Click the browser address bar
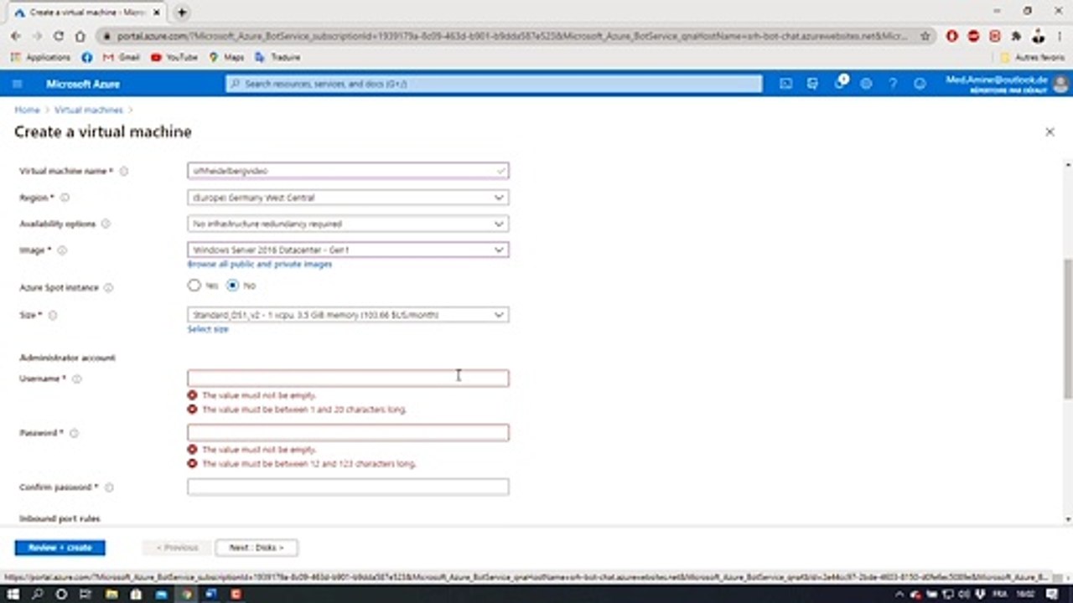The width and height of the screenshot is (1073, 603). click(x=511, y=36)
